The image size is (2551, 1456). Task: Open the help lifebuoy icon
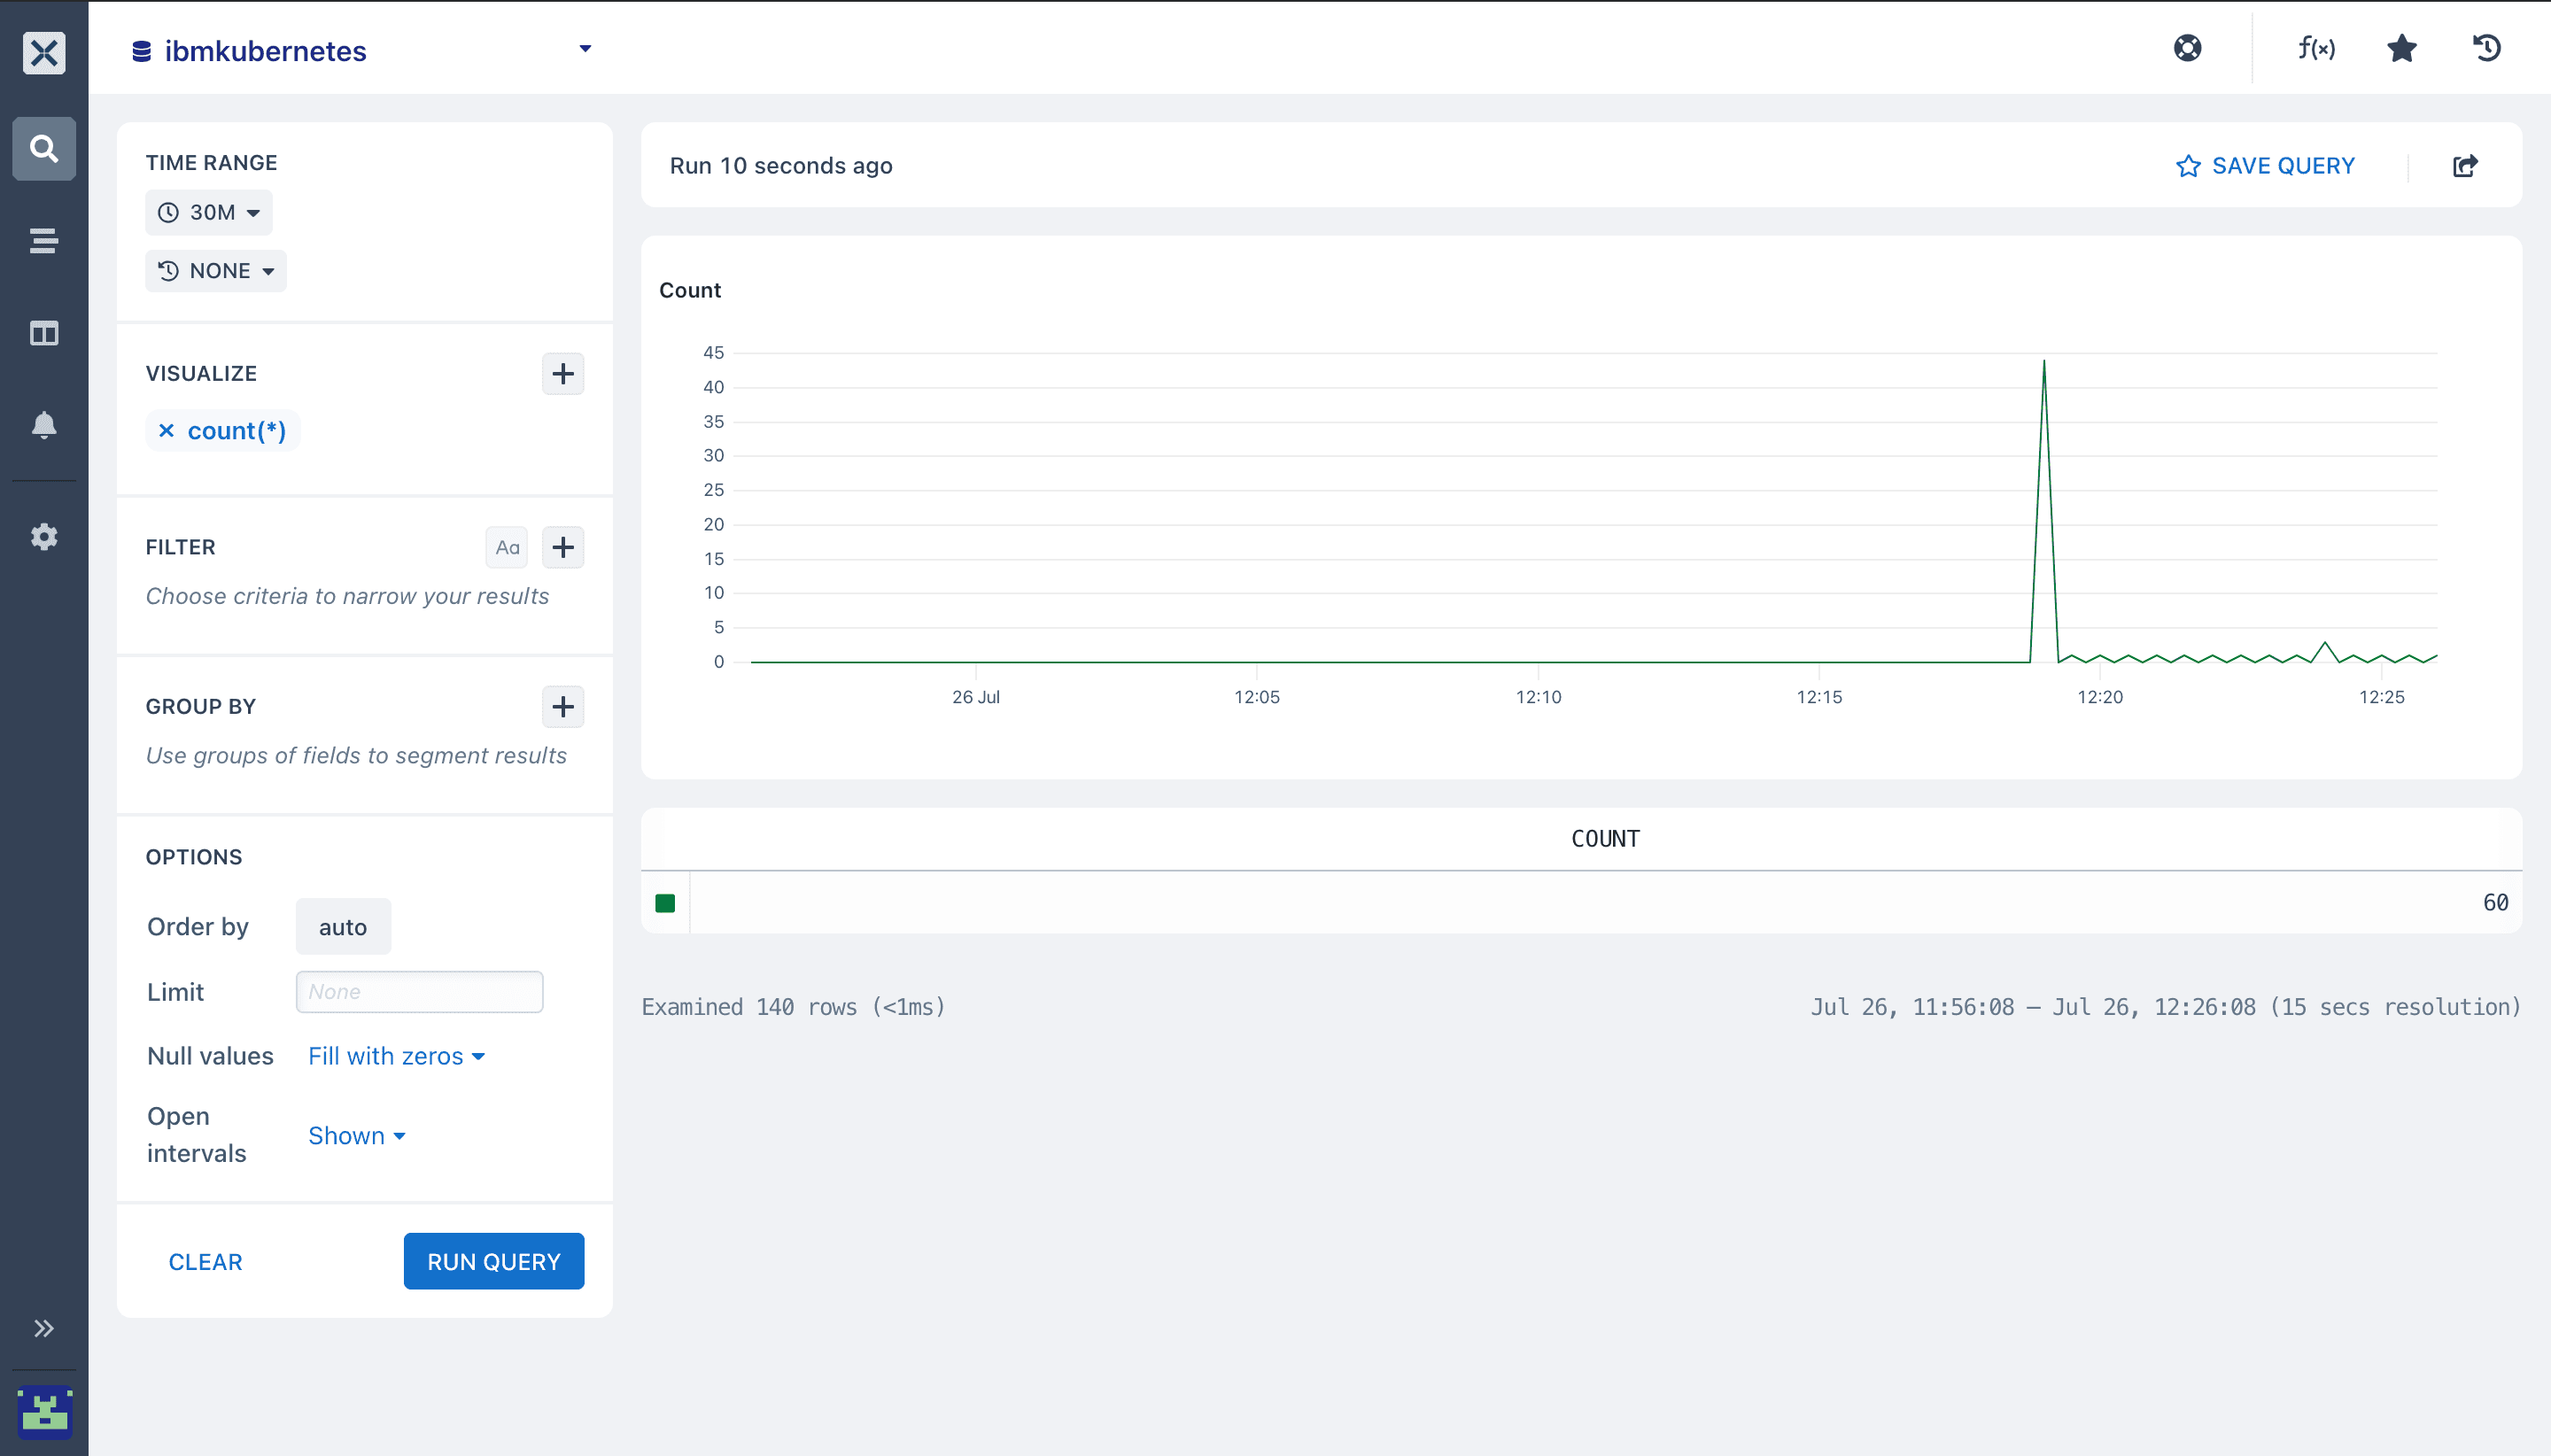[x=2187, y=48]
